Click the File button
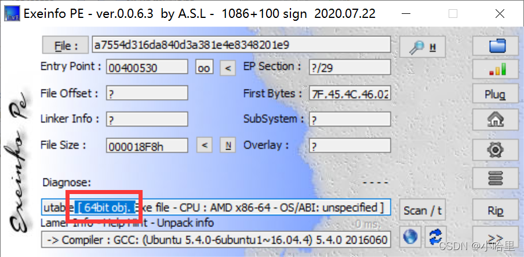Image resolution: width=524 pixels, height=257 pixels. pyautogui.click(x=65, y=45)
